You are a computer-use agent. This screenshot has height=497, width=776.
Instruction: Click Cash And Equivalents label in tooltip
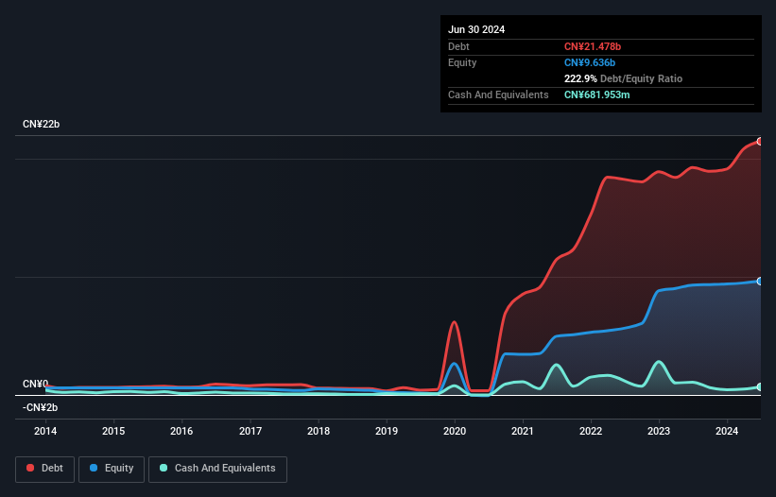pyautogui.click(x=498, y=94)
